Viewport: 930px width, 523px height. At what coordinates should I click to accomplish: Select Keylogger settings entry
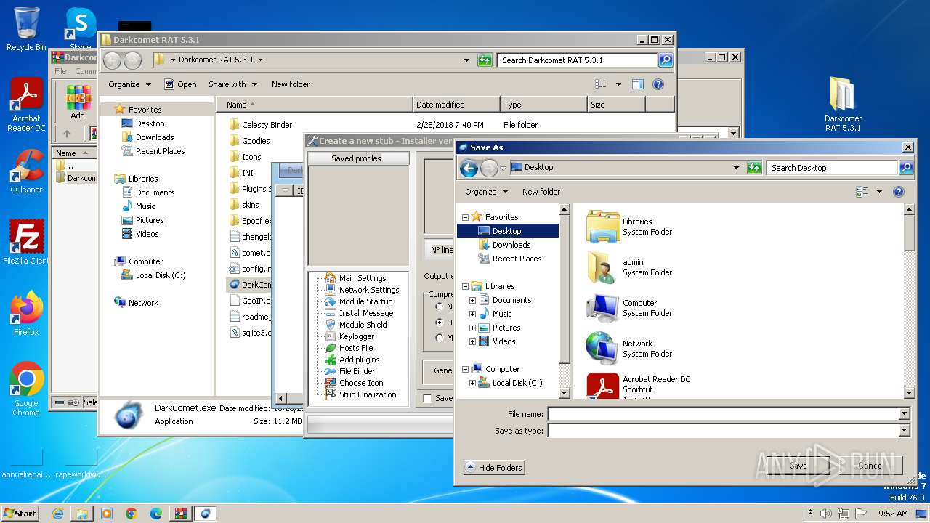click(x=356, y=336)
